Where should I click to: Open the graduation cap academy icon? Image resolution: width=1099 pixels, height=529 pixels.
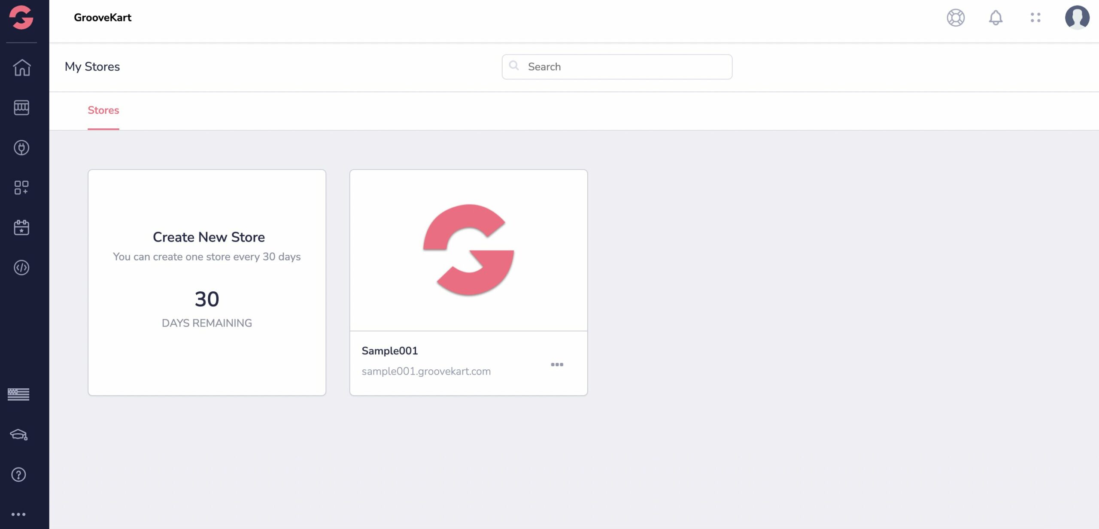(19, 435)
